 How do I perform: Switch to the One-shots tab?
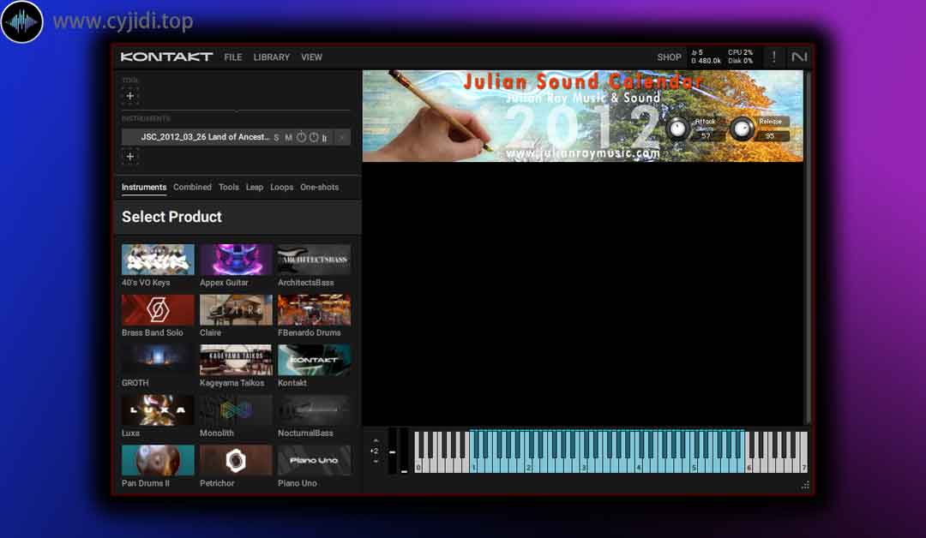(320, 187)
